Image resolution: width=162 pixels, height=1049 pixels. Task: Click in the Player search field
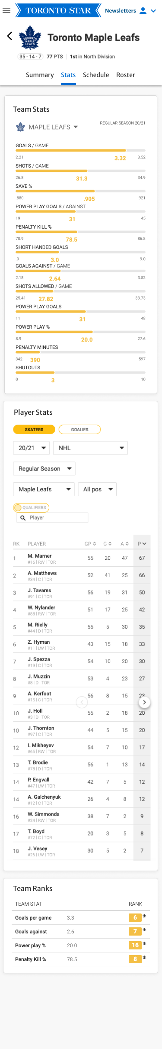coord(52,518)
